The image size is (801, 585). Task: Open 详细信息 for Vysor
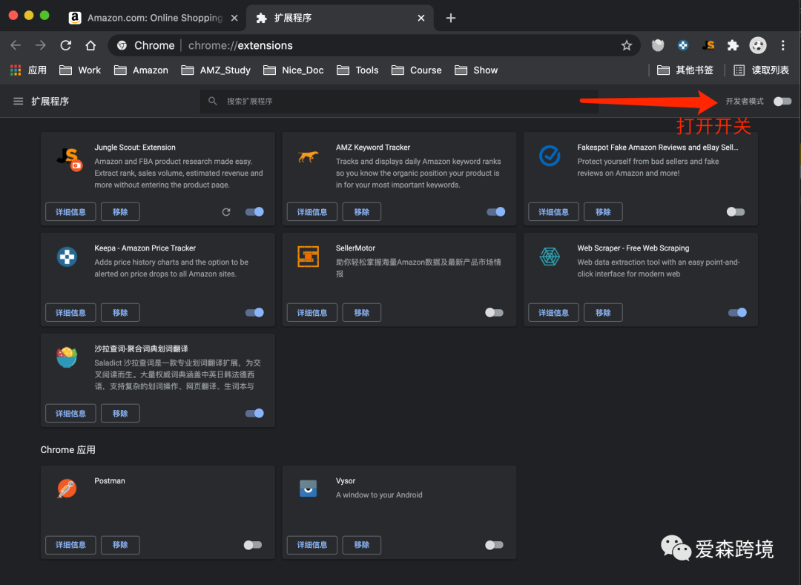tap(312, 545)
